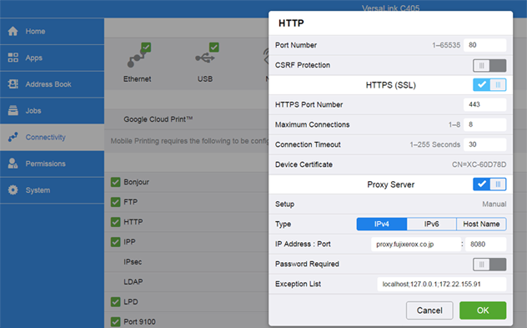This screenshot has width=527, height=328.
Task: Select the IPv6 type tab
Action: [432, 224]
